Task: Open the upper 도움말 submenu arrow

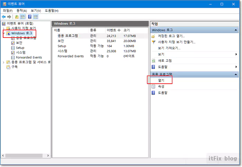Action: point(236,67)
